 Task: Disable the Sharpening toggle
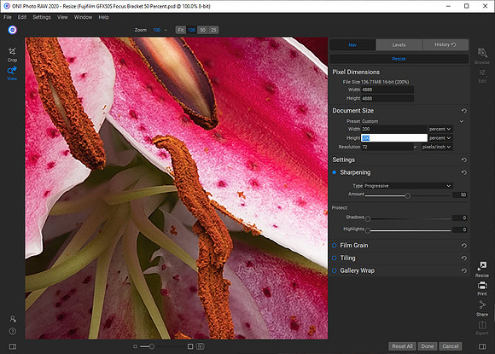tap(334, 172)
